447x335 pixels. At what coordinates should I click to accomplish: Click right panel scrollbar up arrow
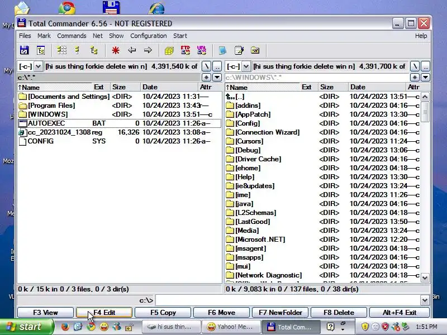click(425, 97)
